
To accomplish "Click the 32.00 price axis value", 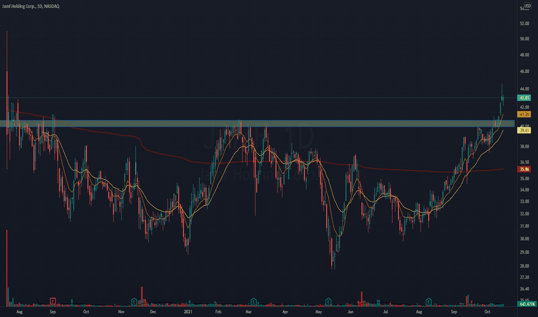I will (524, 213).
